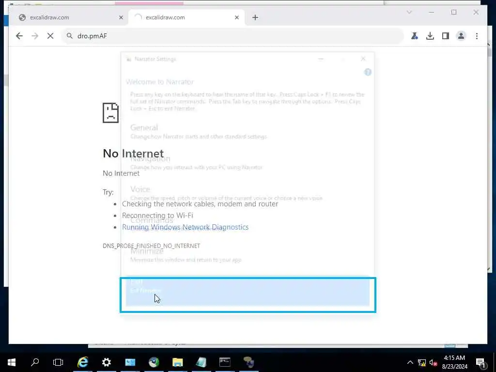Screen dimensions: 496x372
Task: Open the Narrator help question icon
Action: point(368,72)
